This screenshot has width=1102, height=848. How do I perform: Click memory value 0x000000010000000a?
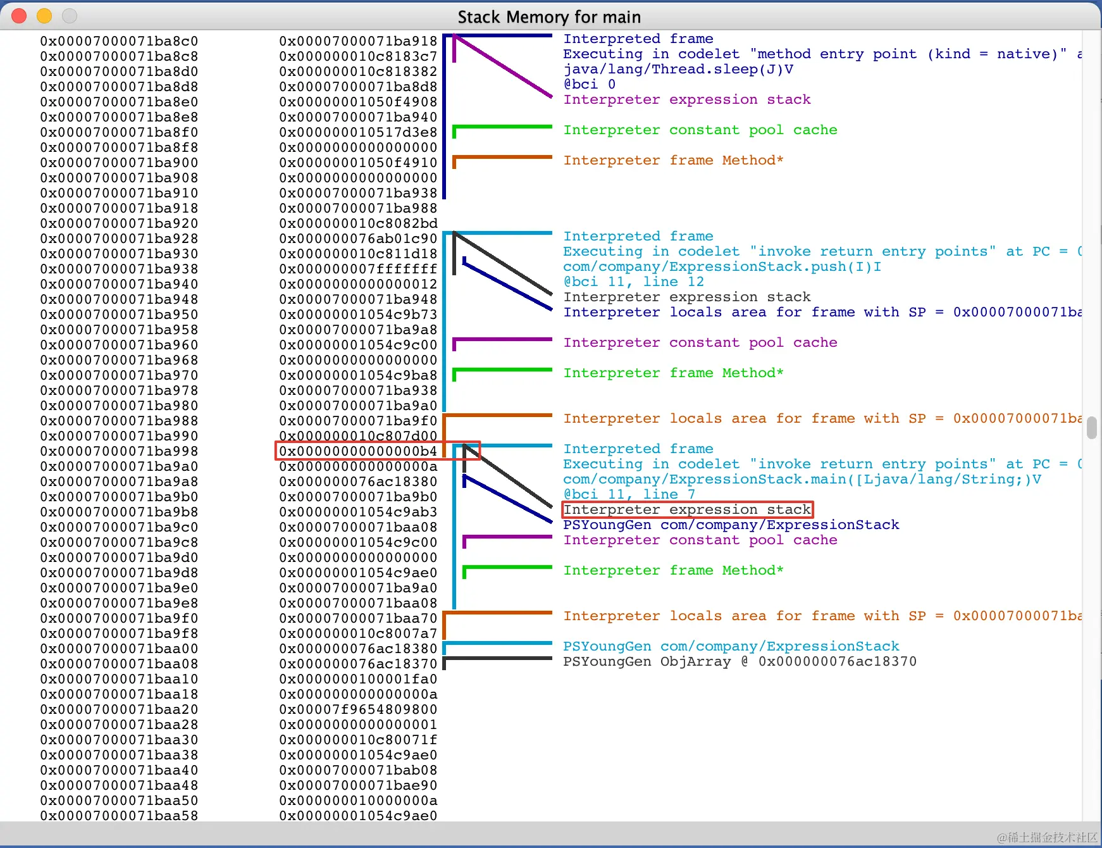(358, 801)
